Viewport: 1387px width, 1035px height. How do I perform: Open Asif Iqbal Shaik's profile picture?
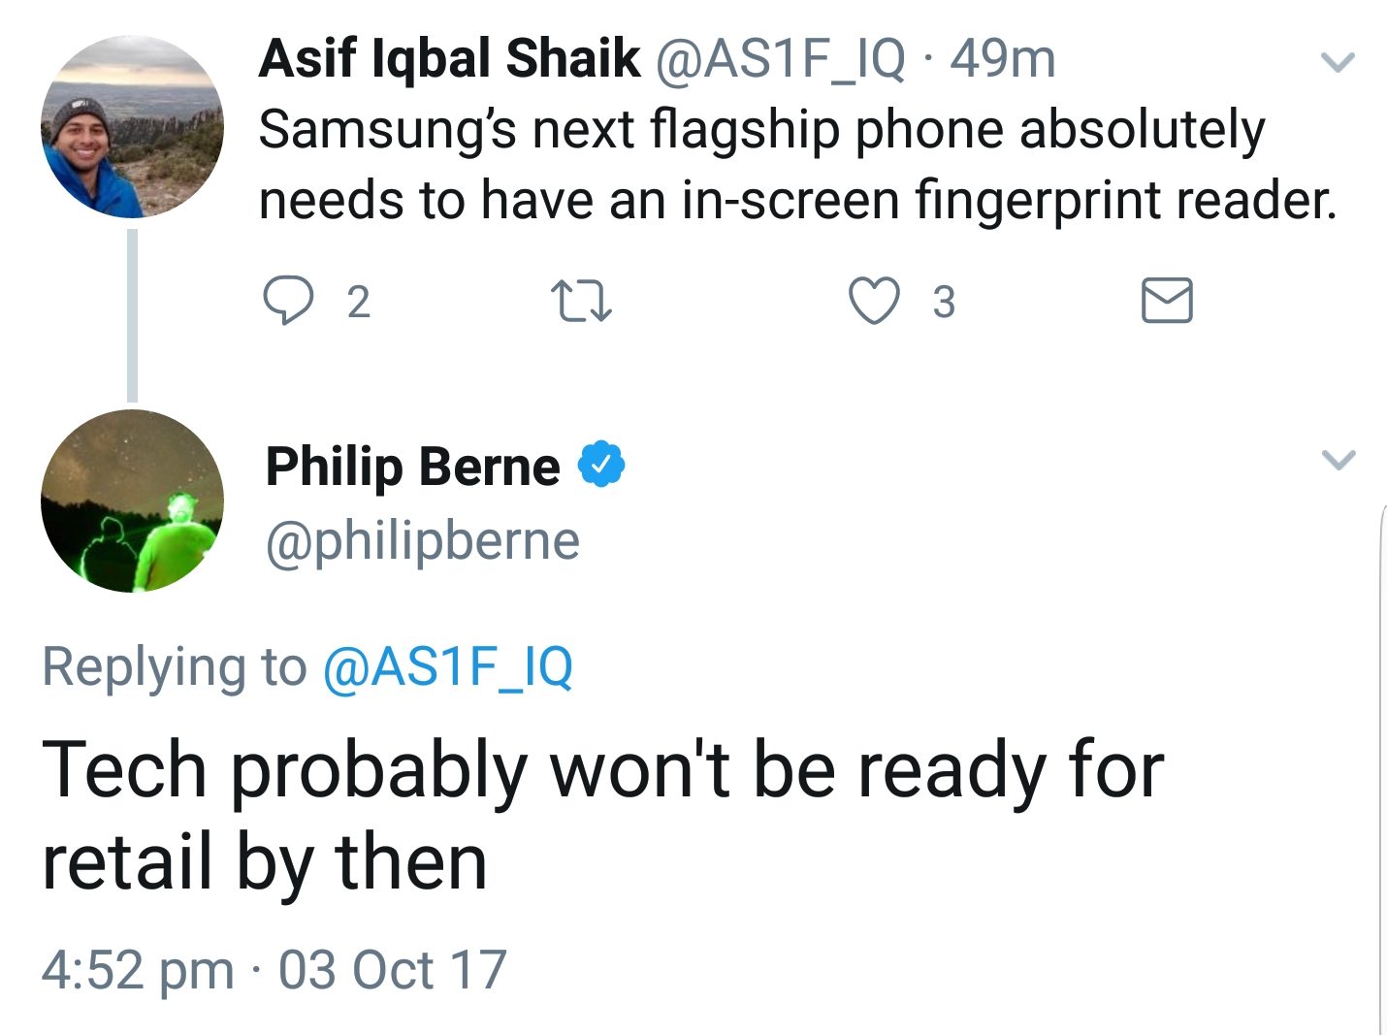tap(132, 126)
